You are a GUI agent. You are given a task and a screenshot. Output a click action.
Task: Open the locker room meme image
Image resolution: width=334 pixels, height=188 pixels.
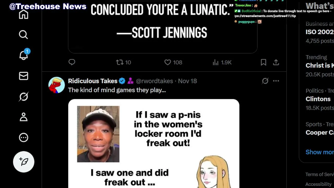[x=154, y=144]
